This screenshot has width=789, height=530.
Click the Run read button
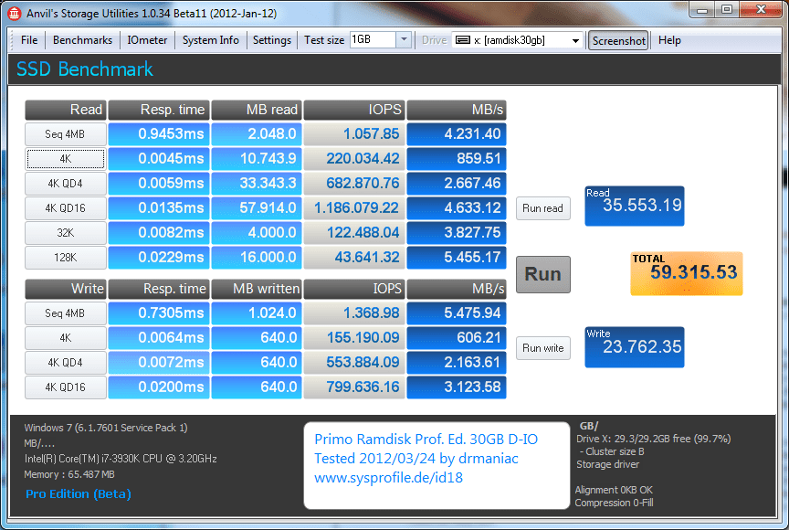tap(543, 207)
